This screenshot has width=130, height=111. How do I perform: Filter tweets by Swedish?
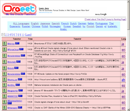77,26
